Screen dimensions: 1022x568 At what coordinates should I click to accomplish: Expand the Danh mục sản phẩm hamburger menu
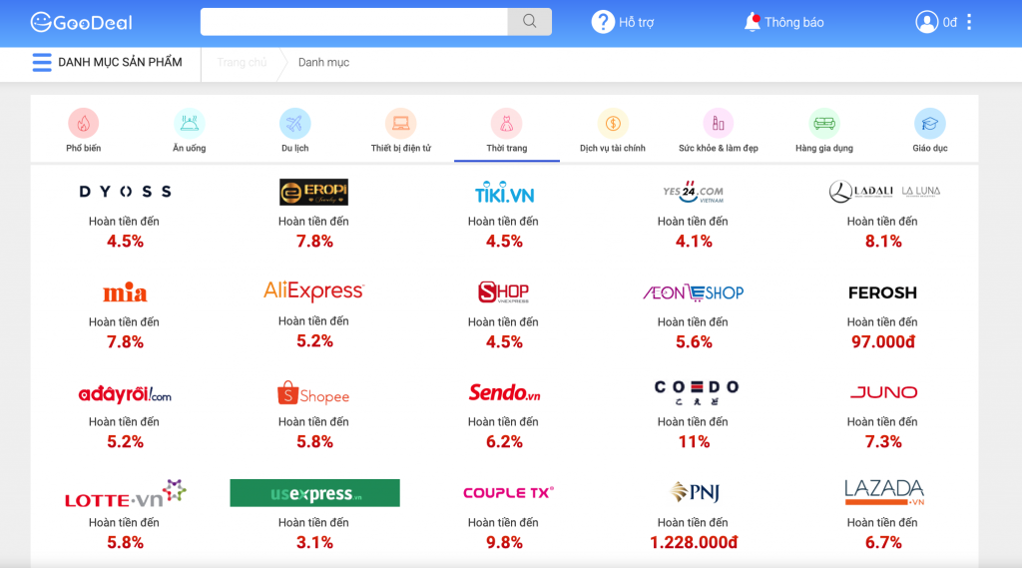42,62
